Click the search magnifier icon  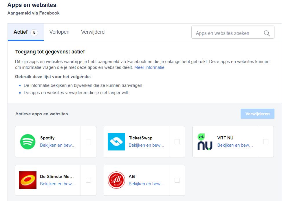coord(267,33)
